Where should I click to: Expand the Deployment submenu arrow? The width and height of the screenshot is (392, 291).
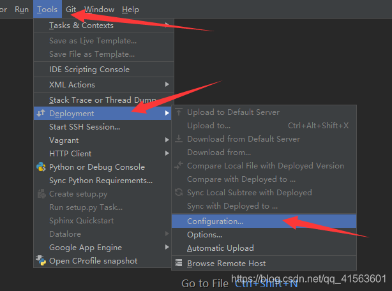pyautogui.click(x=167, y=113)
